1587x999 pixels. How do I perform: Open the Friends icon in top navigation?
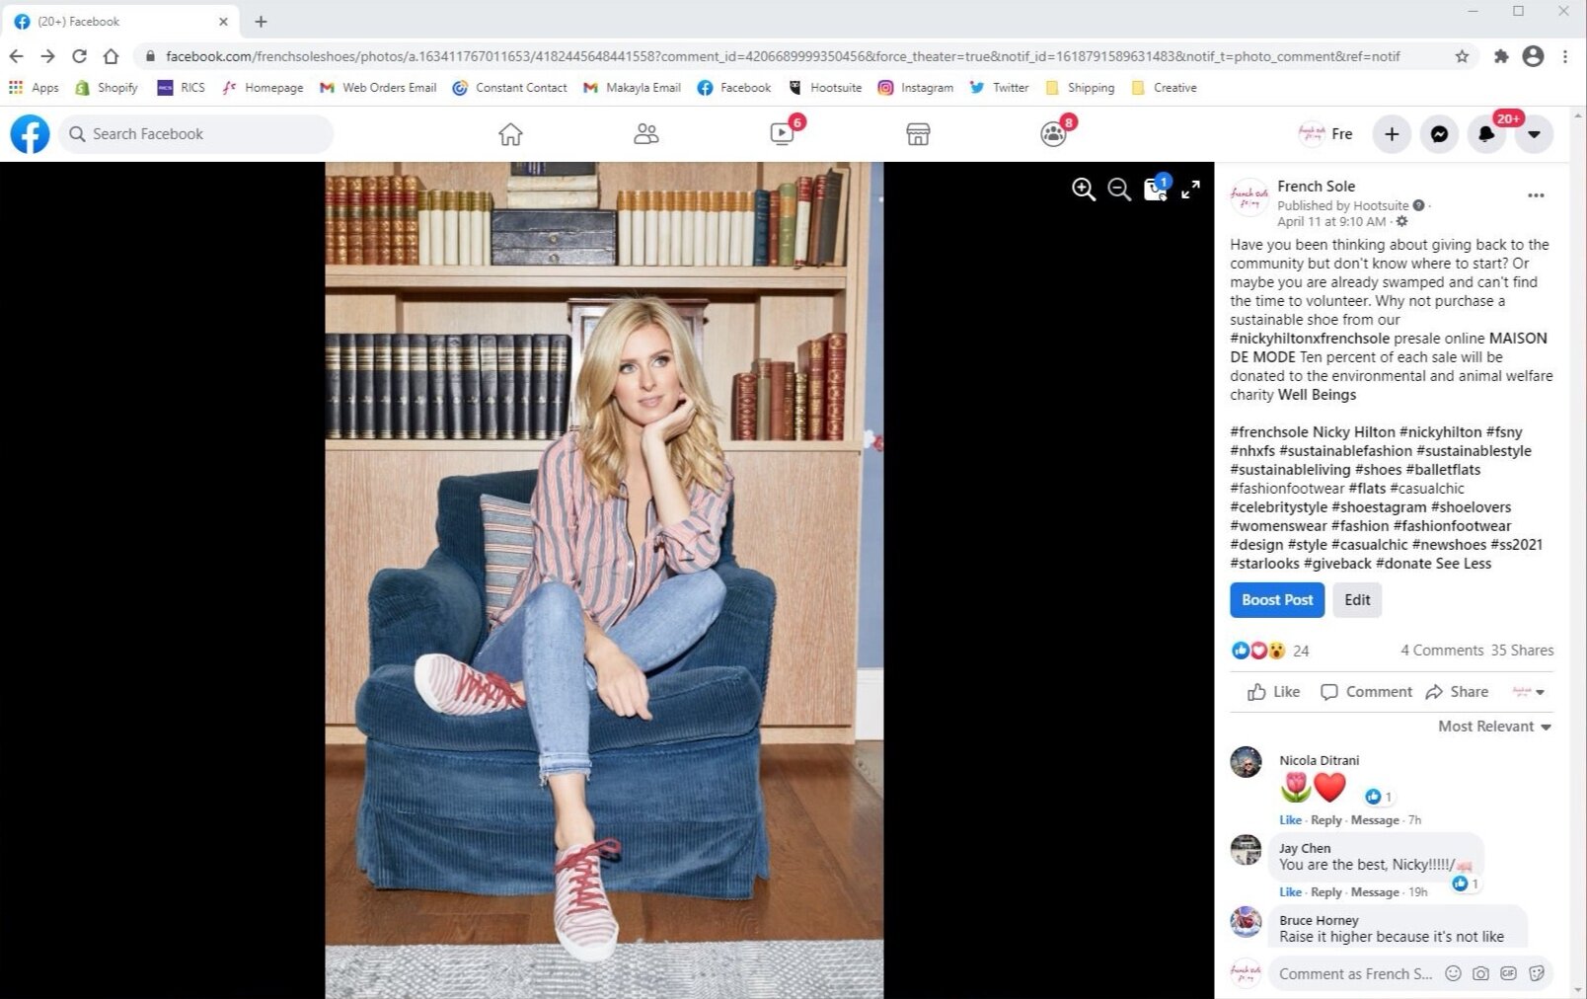pos(645,134)
